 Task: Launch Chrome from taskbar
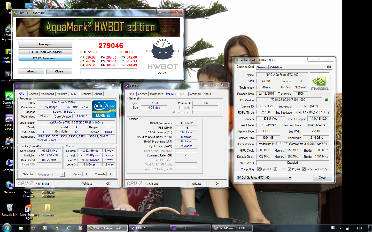57,228
